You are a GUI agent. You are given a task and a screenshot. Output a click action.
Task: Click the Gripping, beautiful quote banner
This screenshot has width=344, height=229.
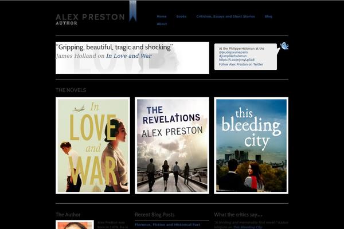[x=132, y=58]
